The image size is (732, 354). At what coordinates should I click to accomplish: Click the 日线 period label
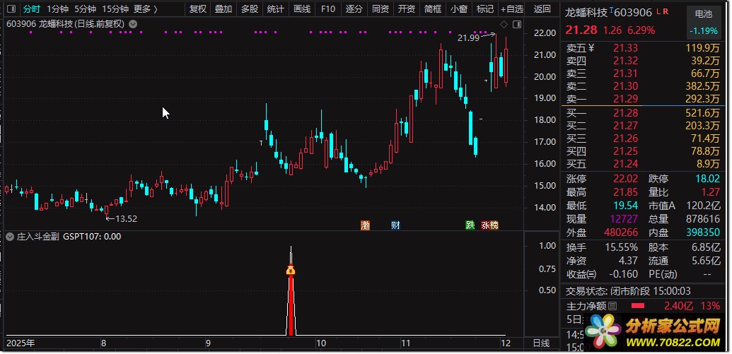[x=541, y=343]
